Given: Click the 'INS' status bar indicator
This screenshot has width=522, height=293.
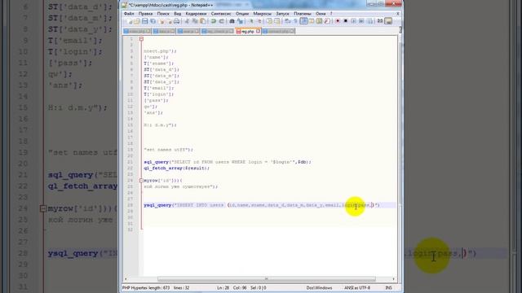Looking at the screenshot, I should pyautogui.click(x=388, y=287).
